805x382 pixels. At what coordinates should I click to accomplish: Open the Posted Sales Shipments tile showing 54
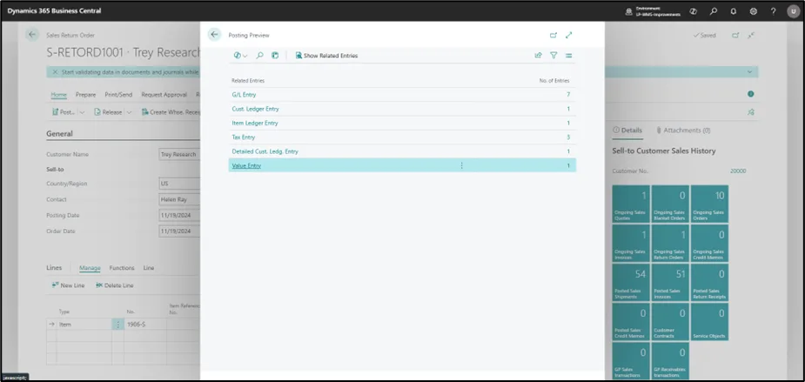coord(631,283)
